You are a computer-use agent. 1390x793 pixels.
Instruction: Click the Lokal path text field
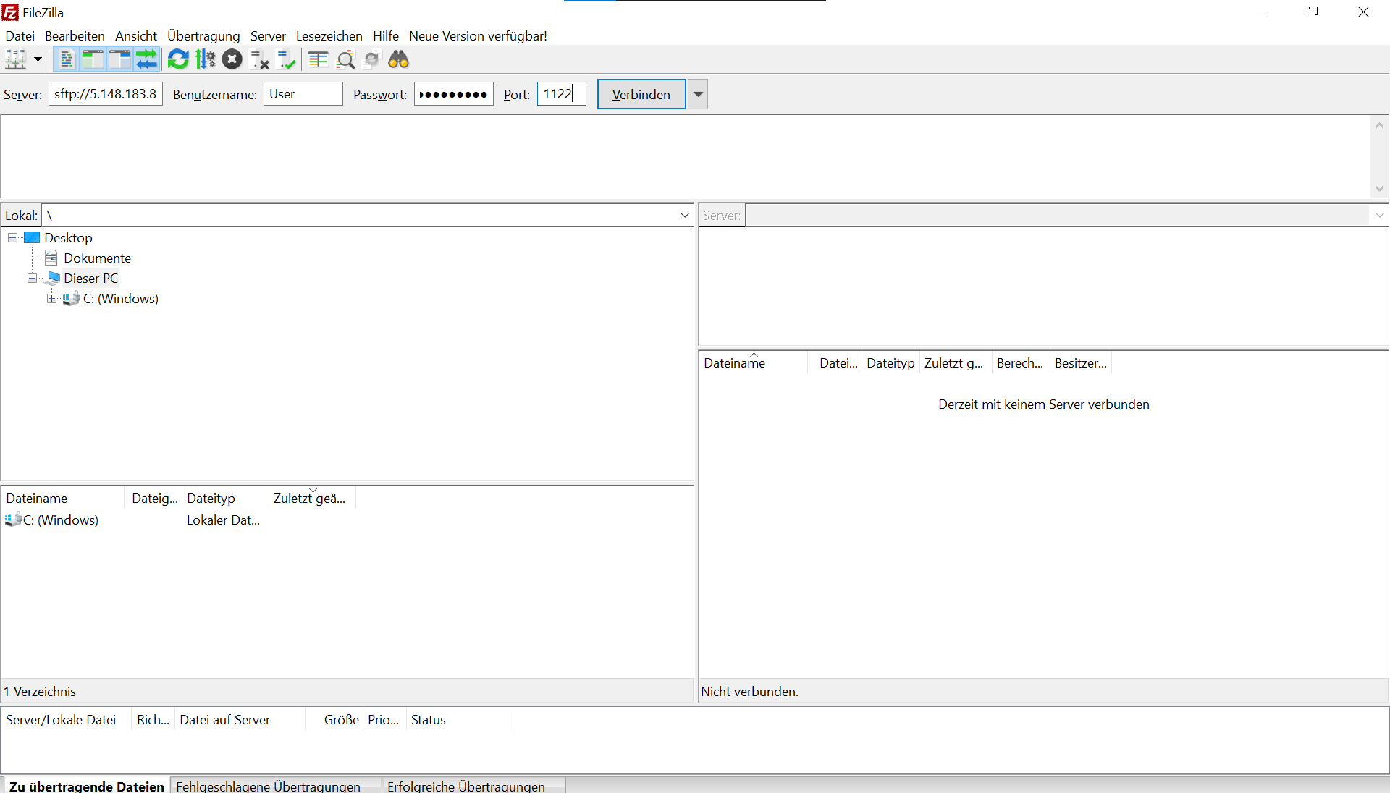pos(361,216)
